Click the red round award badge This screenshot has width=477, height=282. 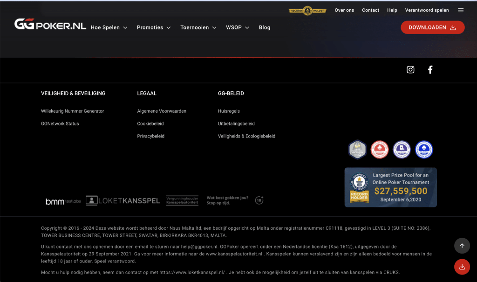pyautogui.click(x=379, y=150)
